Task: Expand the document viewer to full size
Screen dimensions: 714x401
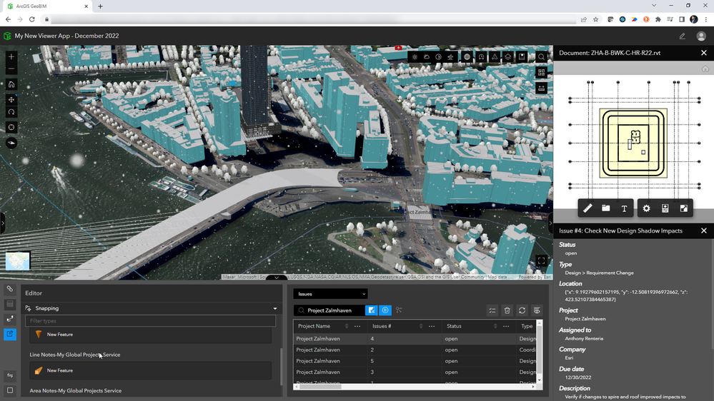Action: click(683, 208)
